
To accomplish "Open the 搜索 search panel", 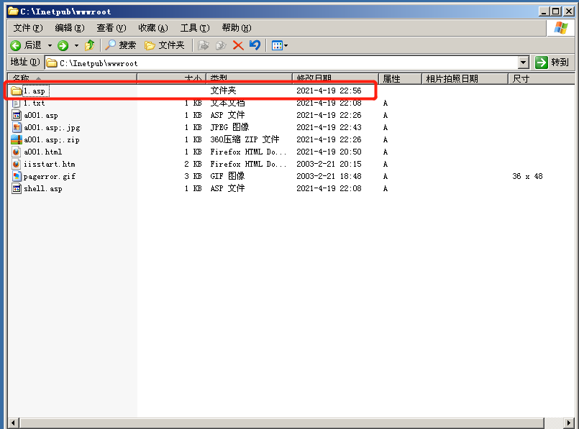I will [120, 45].
